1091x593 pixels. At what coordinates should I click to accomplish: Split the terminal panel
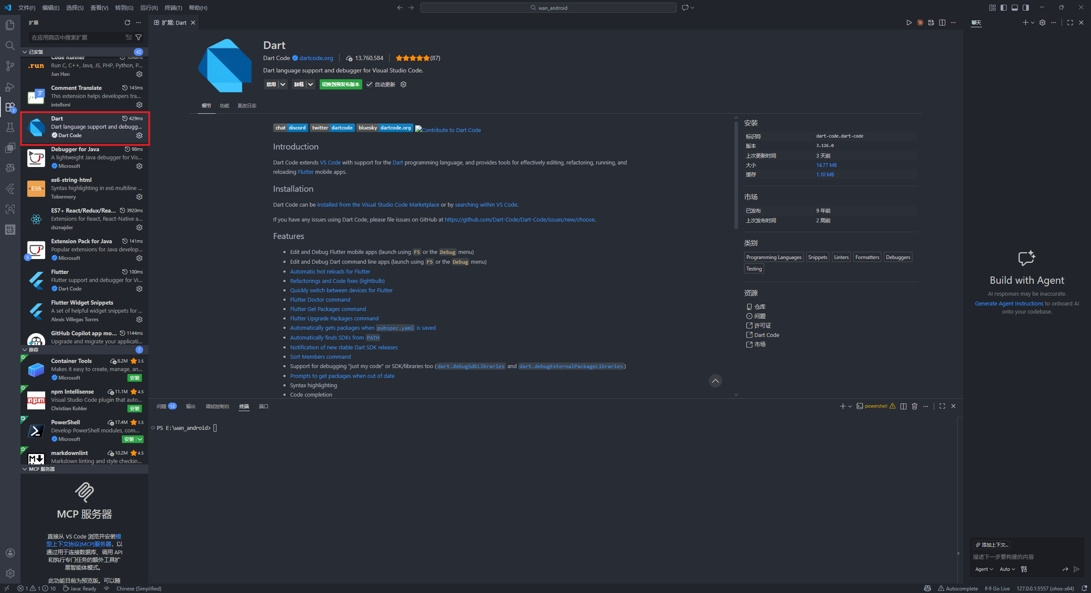coord(903,406)
